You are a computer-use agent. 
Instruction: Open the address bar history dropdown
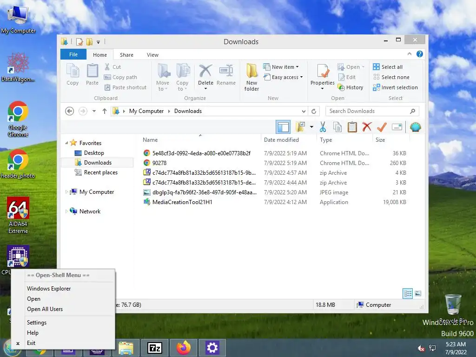(x=304, y=112)
